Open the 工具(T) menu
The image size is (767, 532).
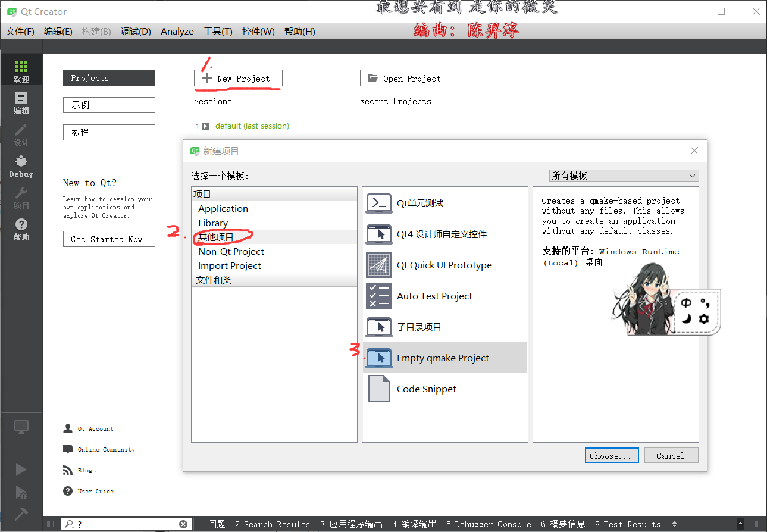point(218,32)
